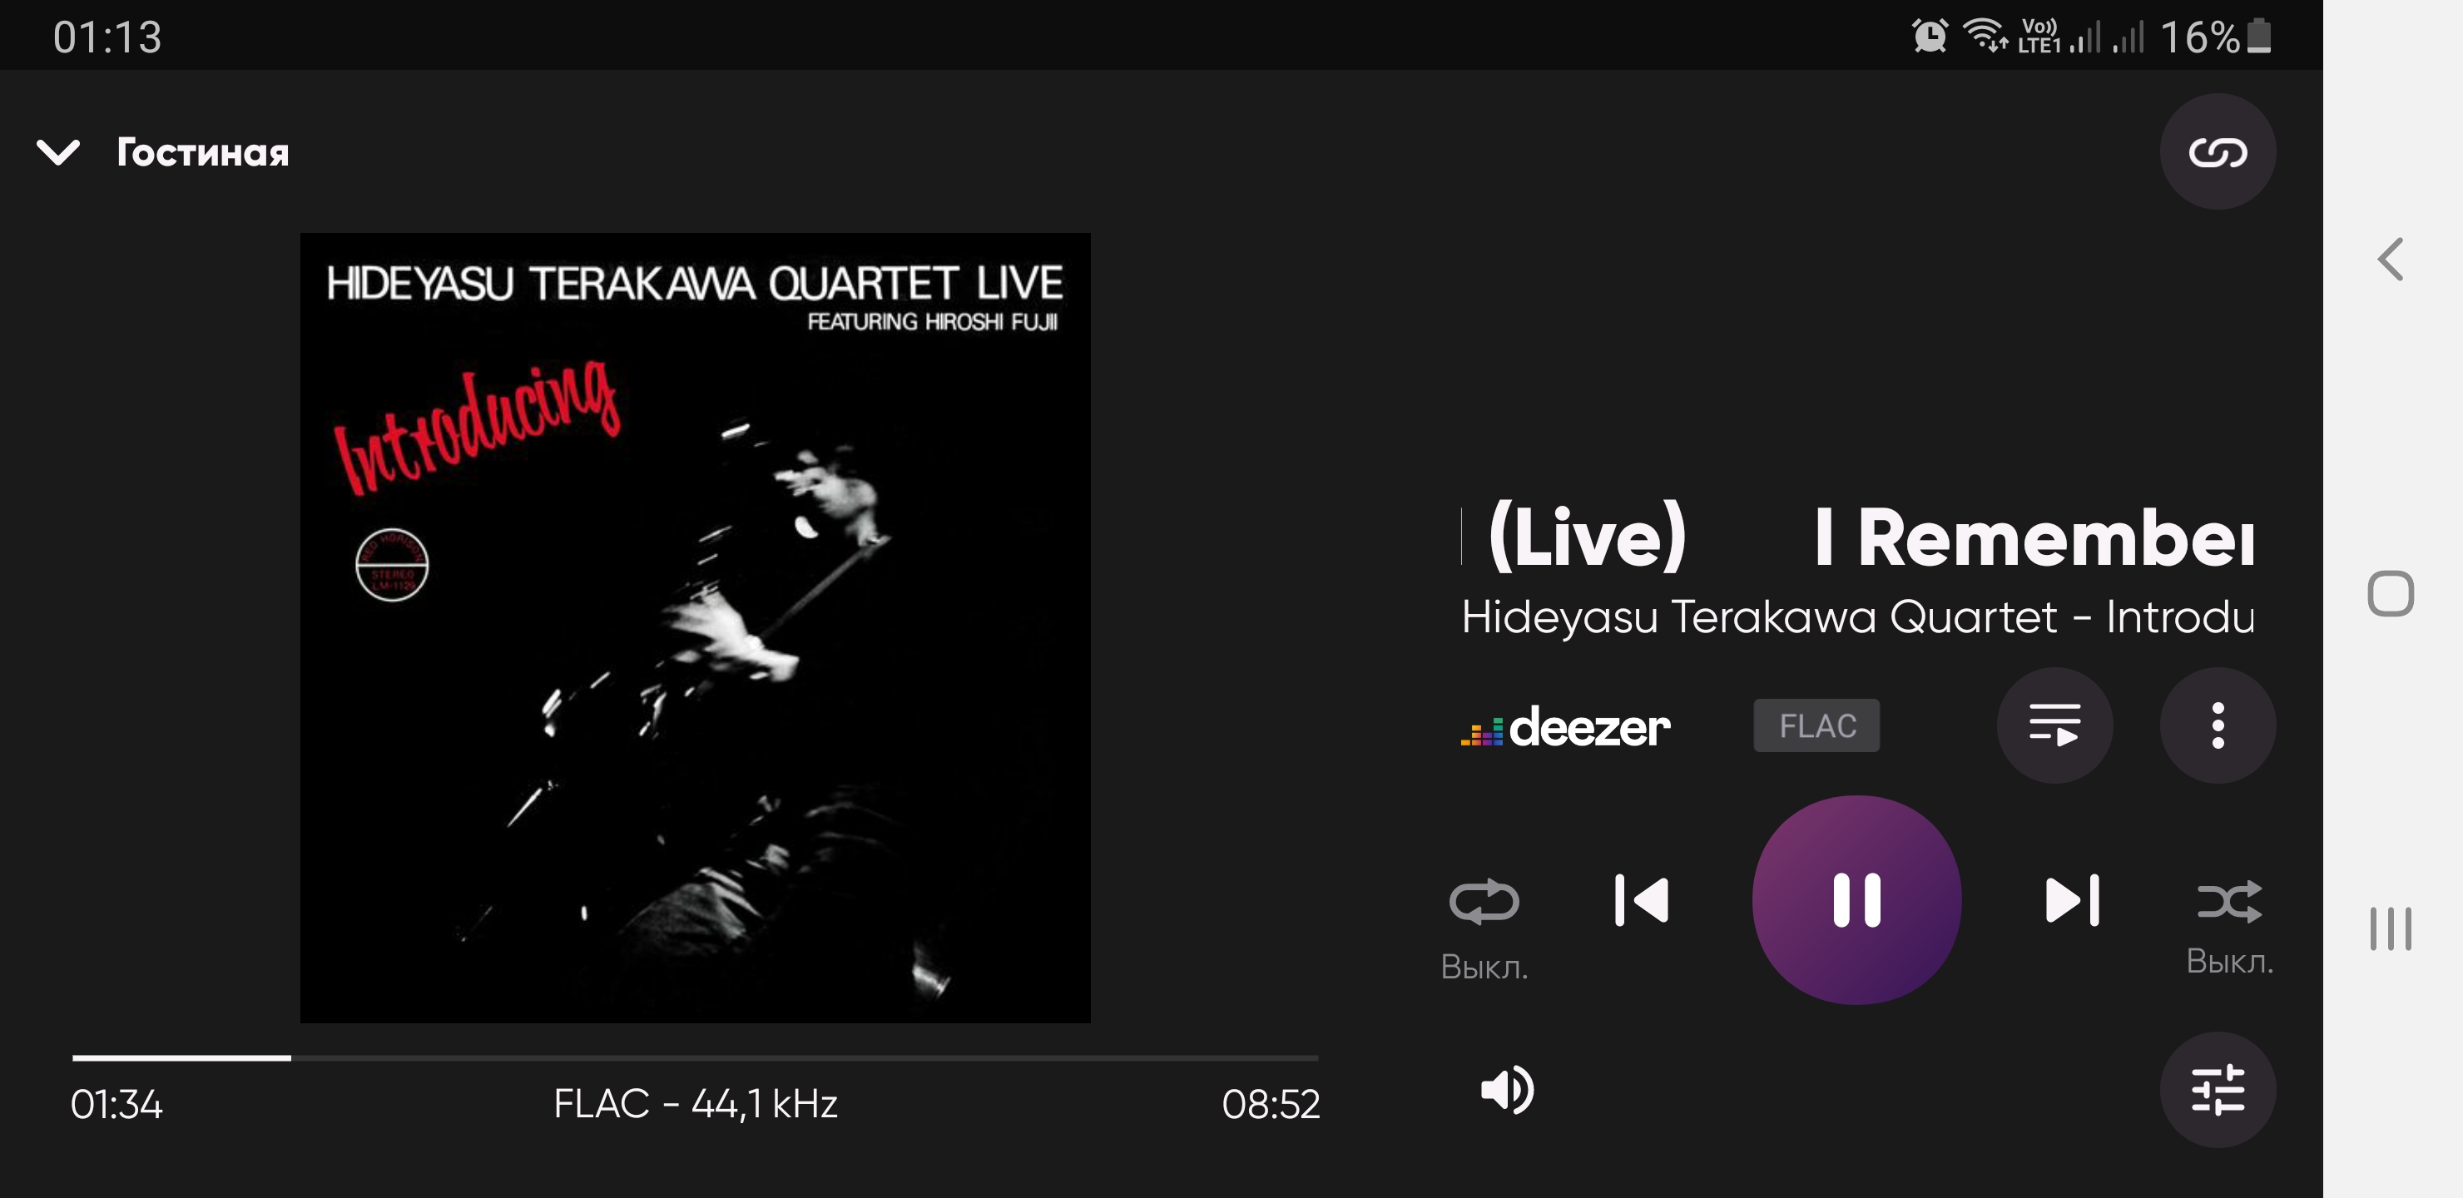Open the play queue list
This screenshot has width=2463, height=1198.
click(x=2054, y=725)
